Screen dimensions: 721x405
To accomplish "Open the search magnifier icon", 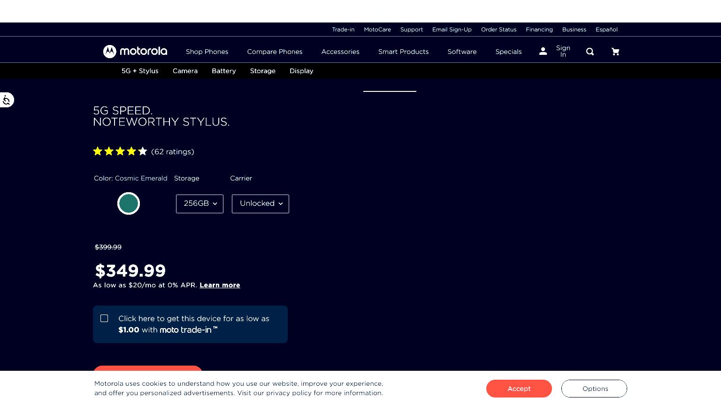I will [590, 52].
